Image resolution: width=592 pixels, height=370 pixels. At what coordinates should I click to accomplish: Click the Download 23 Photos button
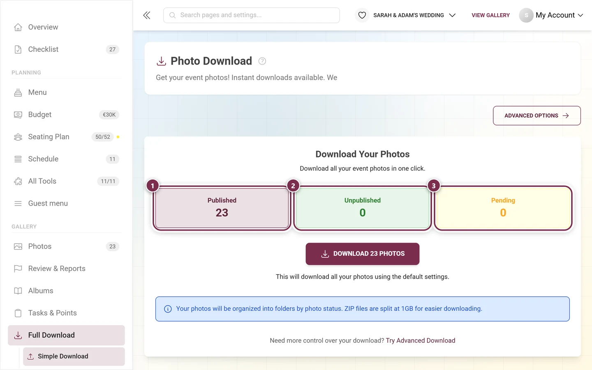point(363,254)
